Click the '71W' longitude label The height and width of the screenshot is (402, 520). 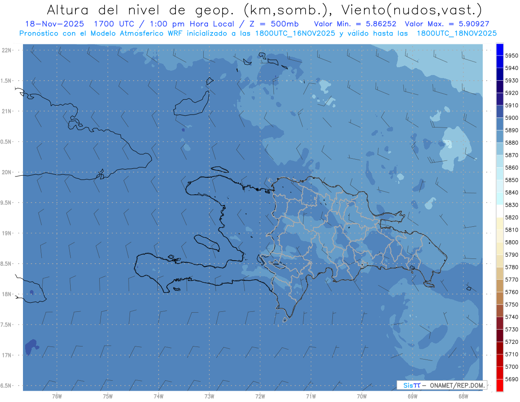(x=311, y=396)
